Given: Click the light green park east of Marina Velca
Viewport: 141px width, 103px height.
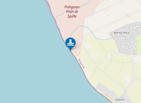Looking at the screenshot, I should (x=139, y=44).
